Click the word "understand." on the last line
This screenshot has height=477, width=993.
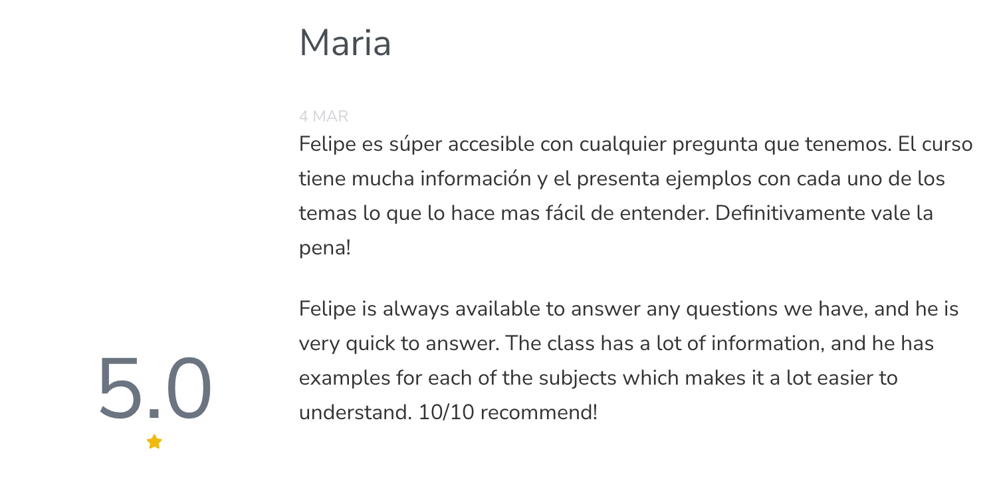click(354, 413)
